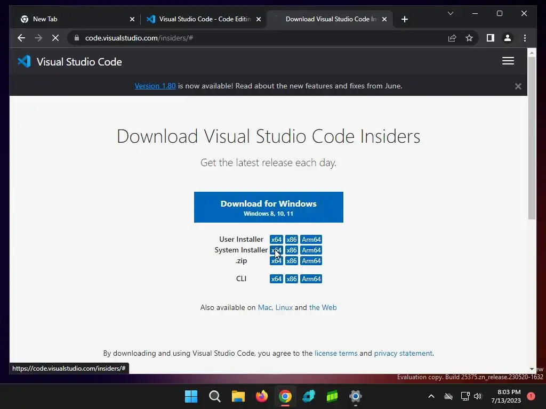
Task: Download User Installer Arm64
Action: coord(311,239)
